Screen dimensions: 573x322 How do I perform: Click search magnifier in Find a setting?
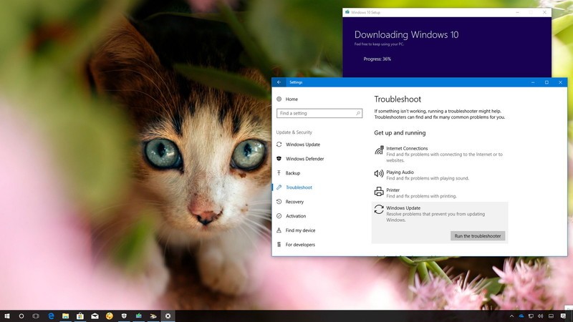pos(358,113)
